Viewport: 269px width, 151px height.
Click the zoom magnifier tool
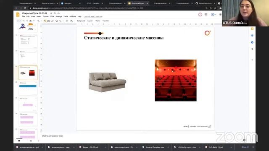38,21
